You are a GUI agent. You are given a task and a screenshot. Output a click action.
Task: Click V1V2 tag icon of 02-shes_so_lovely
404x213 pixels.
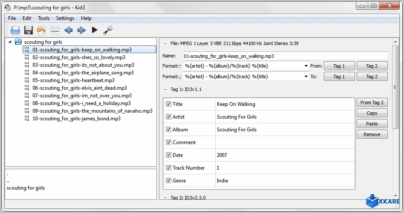coord(27,57)
